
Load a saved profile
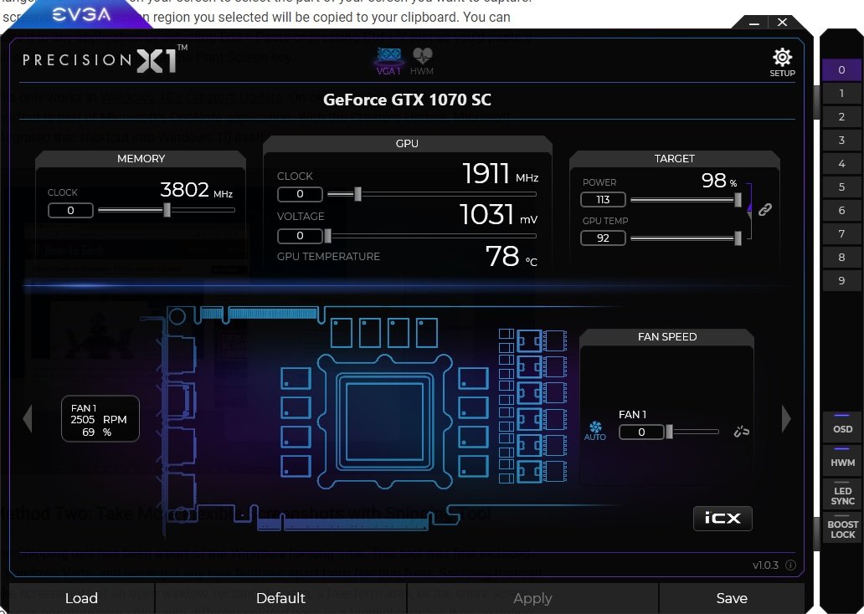click(81, 598)
